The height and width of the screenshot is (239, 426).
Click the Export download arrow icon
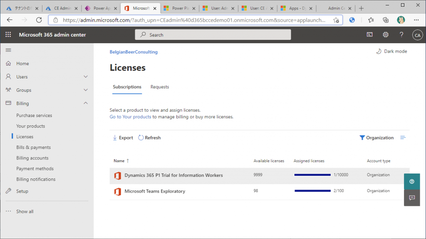pyautogui.click(x=115, y=138)
